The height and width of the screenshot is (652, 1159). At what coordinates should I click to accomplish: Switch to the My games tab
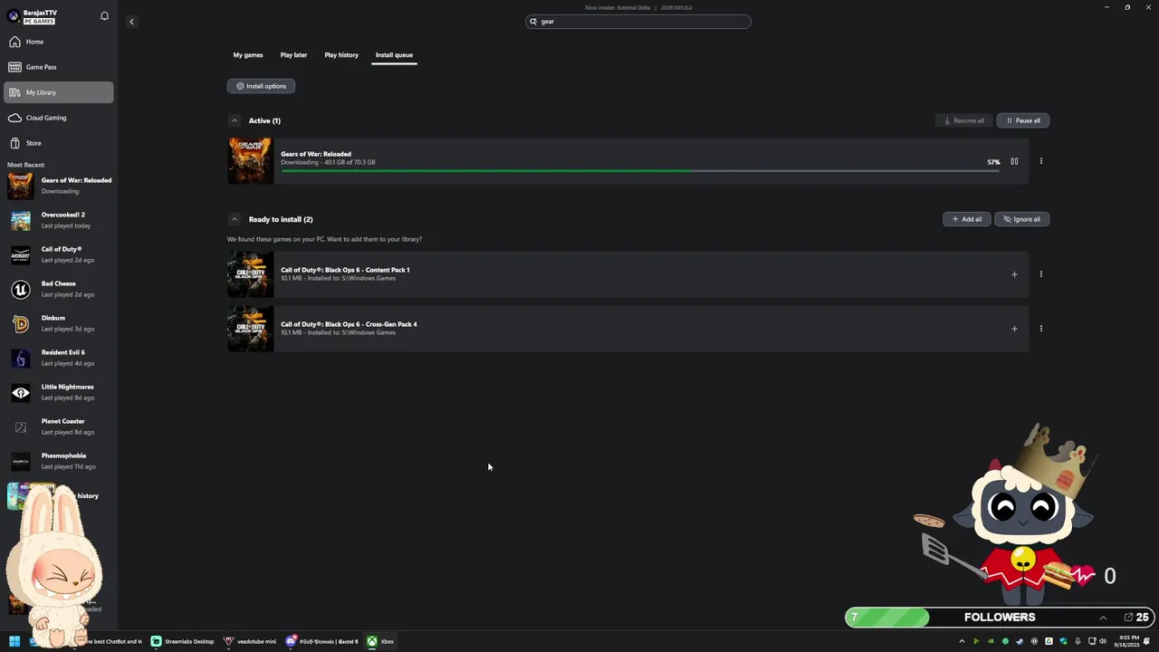point(248,55)
